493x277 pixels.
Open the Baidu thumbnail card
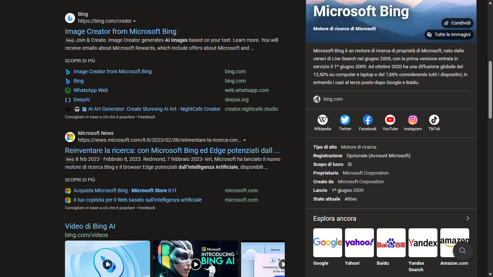coord(391,243)
